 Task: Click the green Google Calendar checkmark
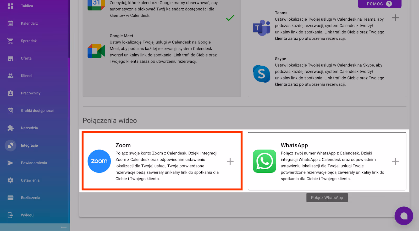coord(230,18)
